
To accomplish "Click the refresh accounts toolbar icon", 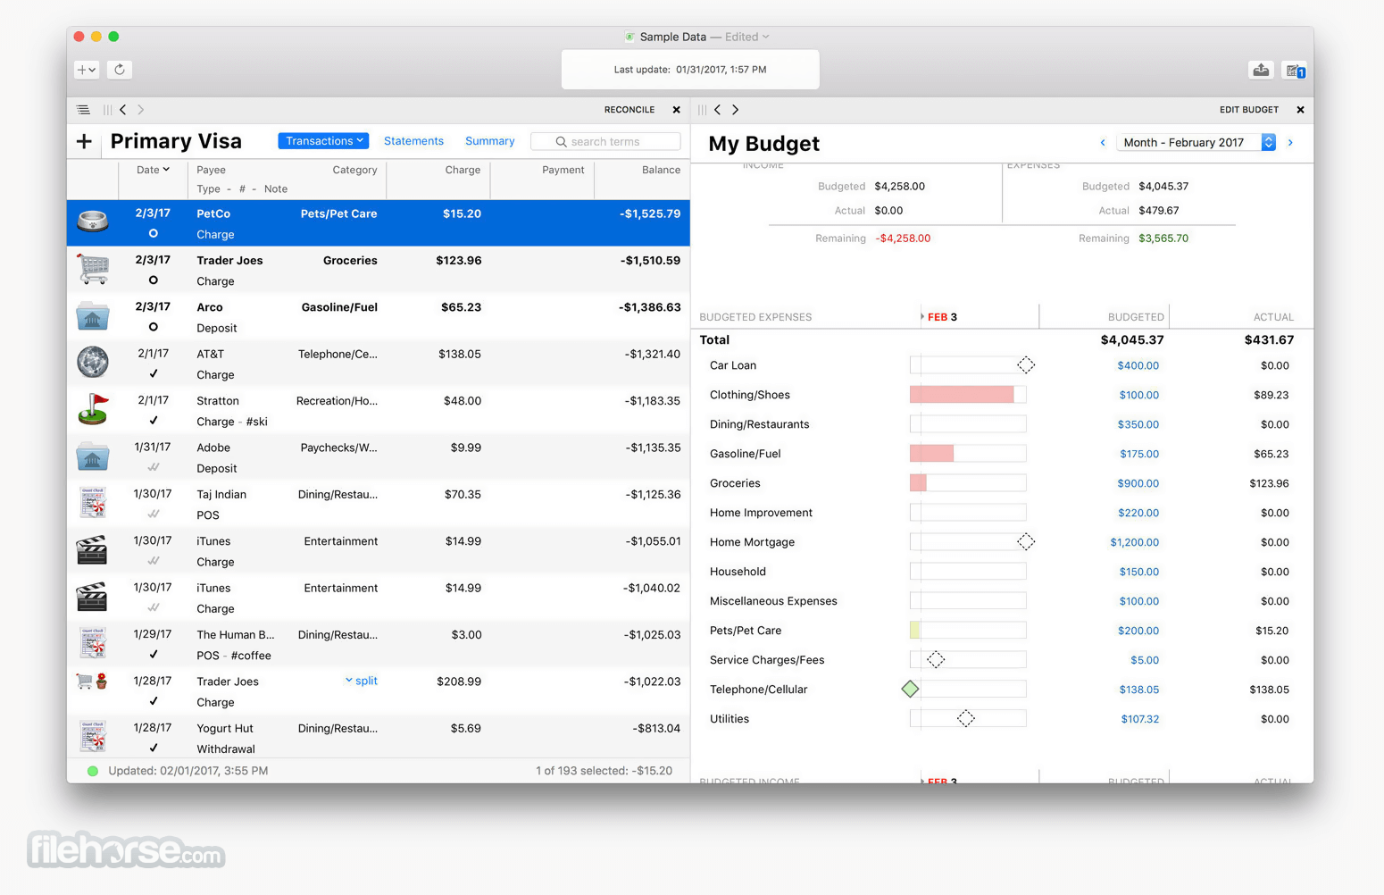I will (120, 69).
